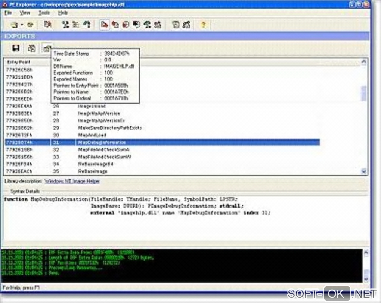
Task: Click the dark monitor-shaped toolbar icon
Action: pos(137,25)
